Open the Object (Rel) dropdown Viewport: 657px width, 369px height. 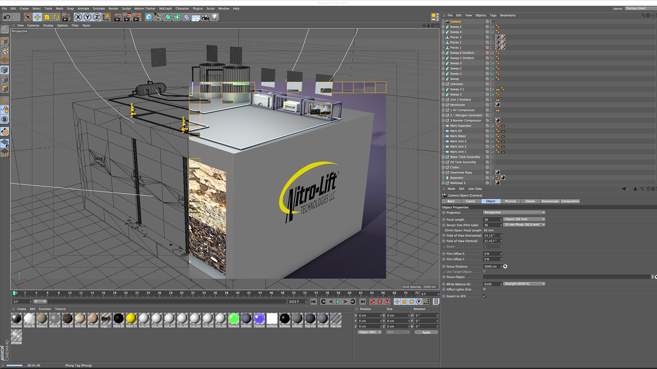370,332
